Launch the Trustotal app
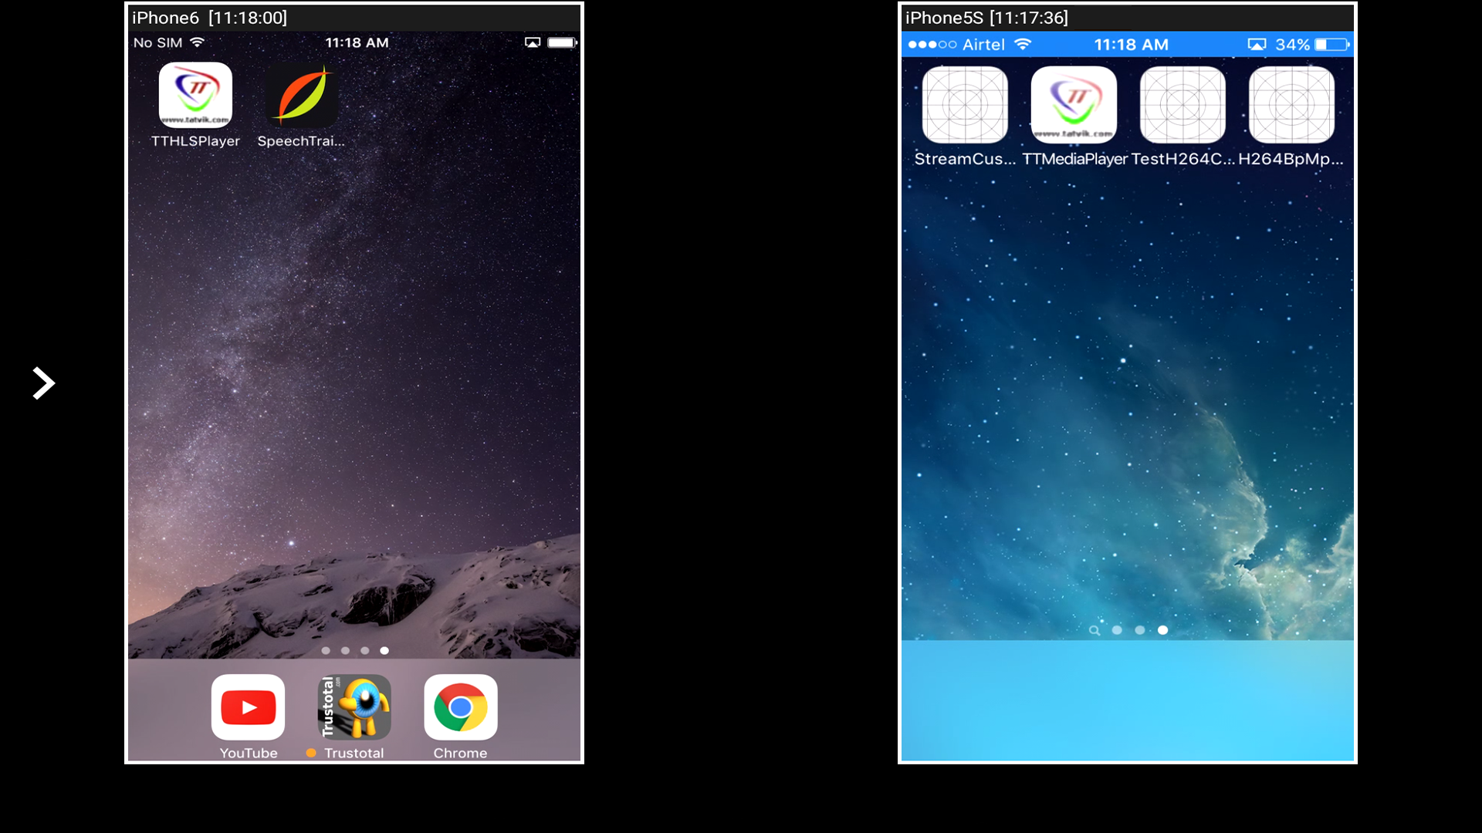1482x833 pixels. coord(354,707)
